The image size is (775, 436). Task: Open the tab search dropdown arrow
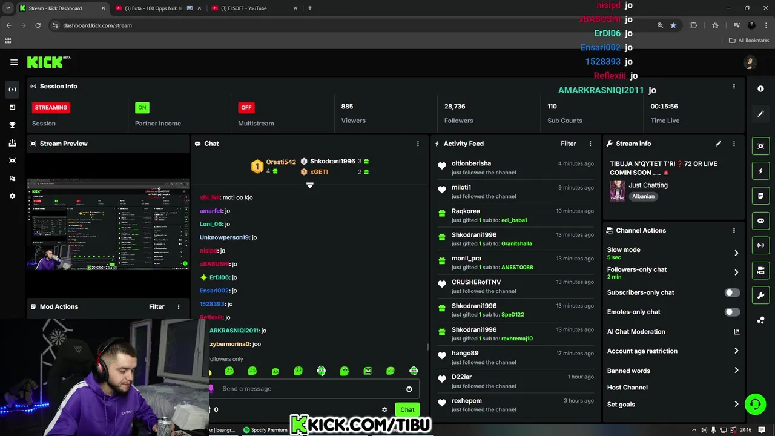(8, 8)
